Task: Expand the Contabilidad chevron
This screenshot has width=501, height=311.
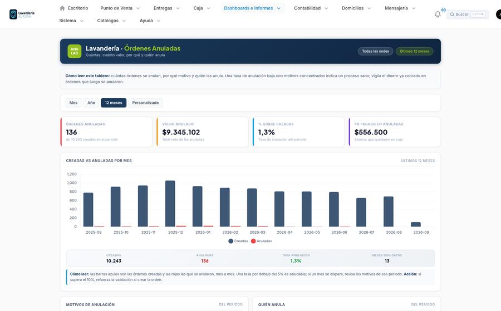Action: (326, 8)
